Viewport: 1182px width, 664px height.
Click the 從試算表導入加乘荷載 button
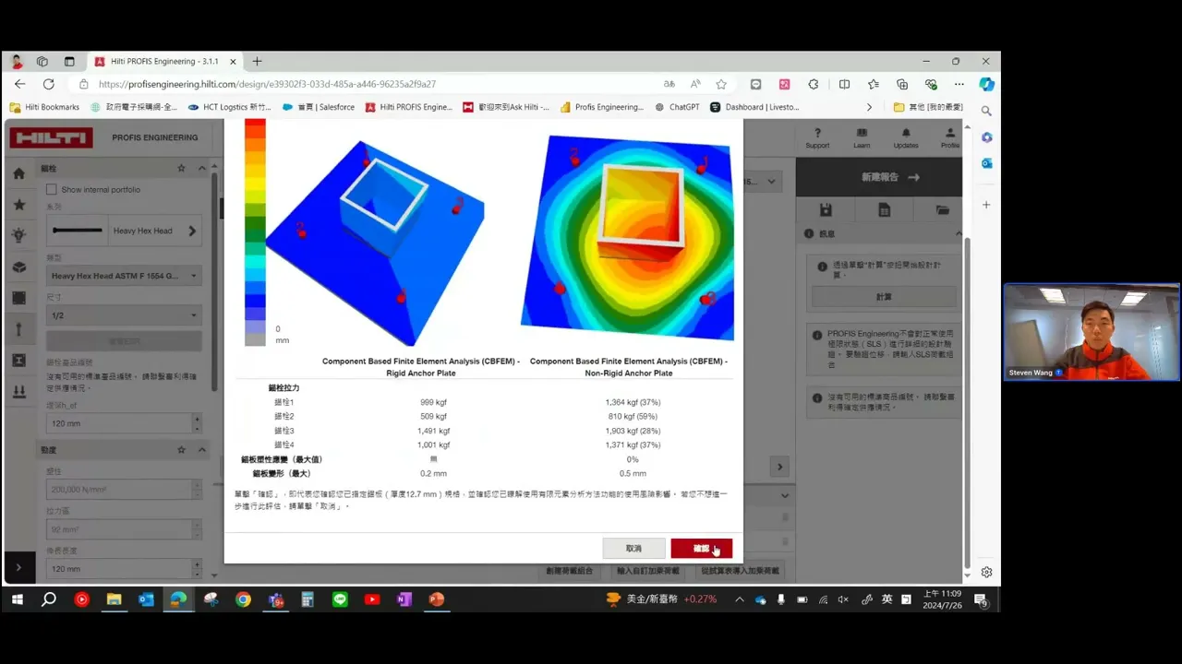pos(740,571)
